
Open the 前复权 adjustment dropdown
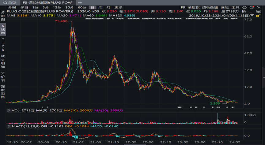point(194,7)
